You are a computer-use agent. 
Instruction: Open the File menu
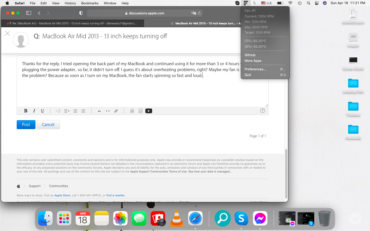pos(33,3)
